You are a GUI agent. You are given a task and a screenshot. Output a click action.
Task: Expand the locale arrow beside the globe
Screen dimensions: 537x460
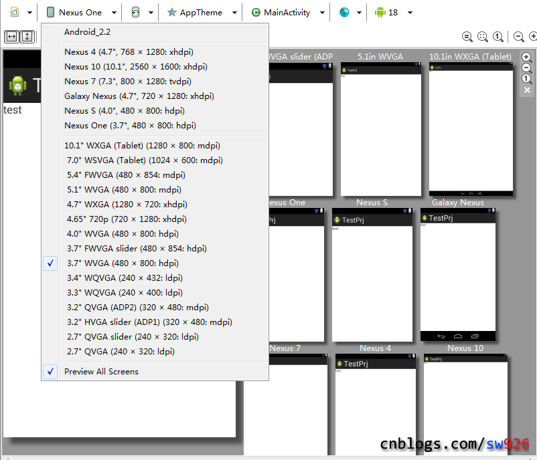coord(359,13)
